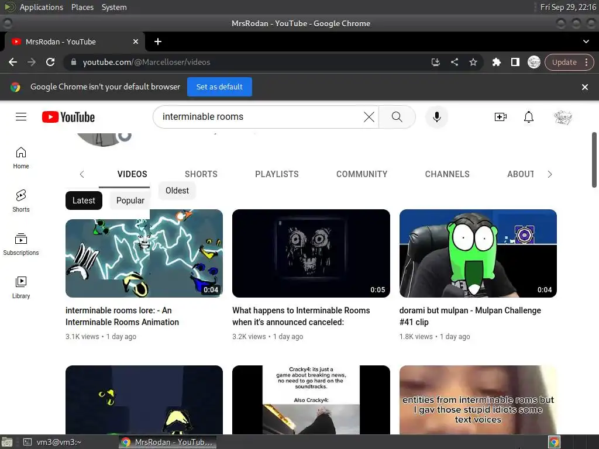Image resolution: width=599 pixels, height=449 pixels.
Task: Open the YouTube hamburger guide menu
Action: [21, 117]
